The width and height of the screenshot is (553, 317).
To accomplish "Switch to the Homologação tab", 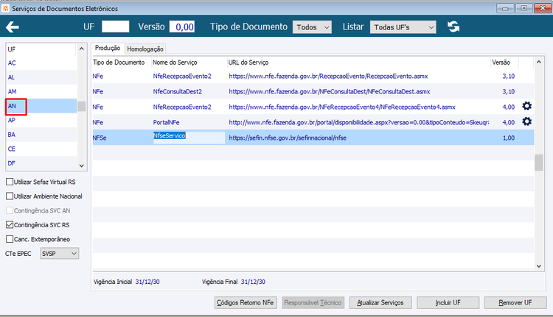I will [145, 49].
